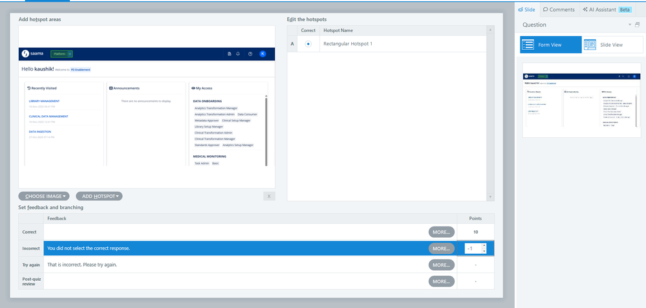Click the help icon in preview image

tap(250, 54)
